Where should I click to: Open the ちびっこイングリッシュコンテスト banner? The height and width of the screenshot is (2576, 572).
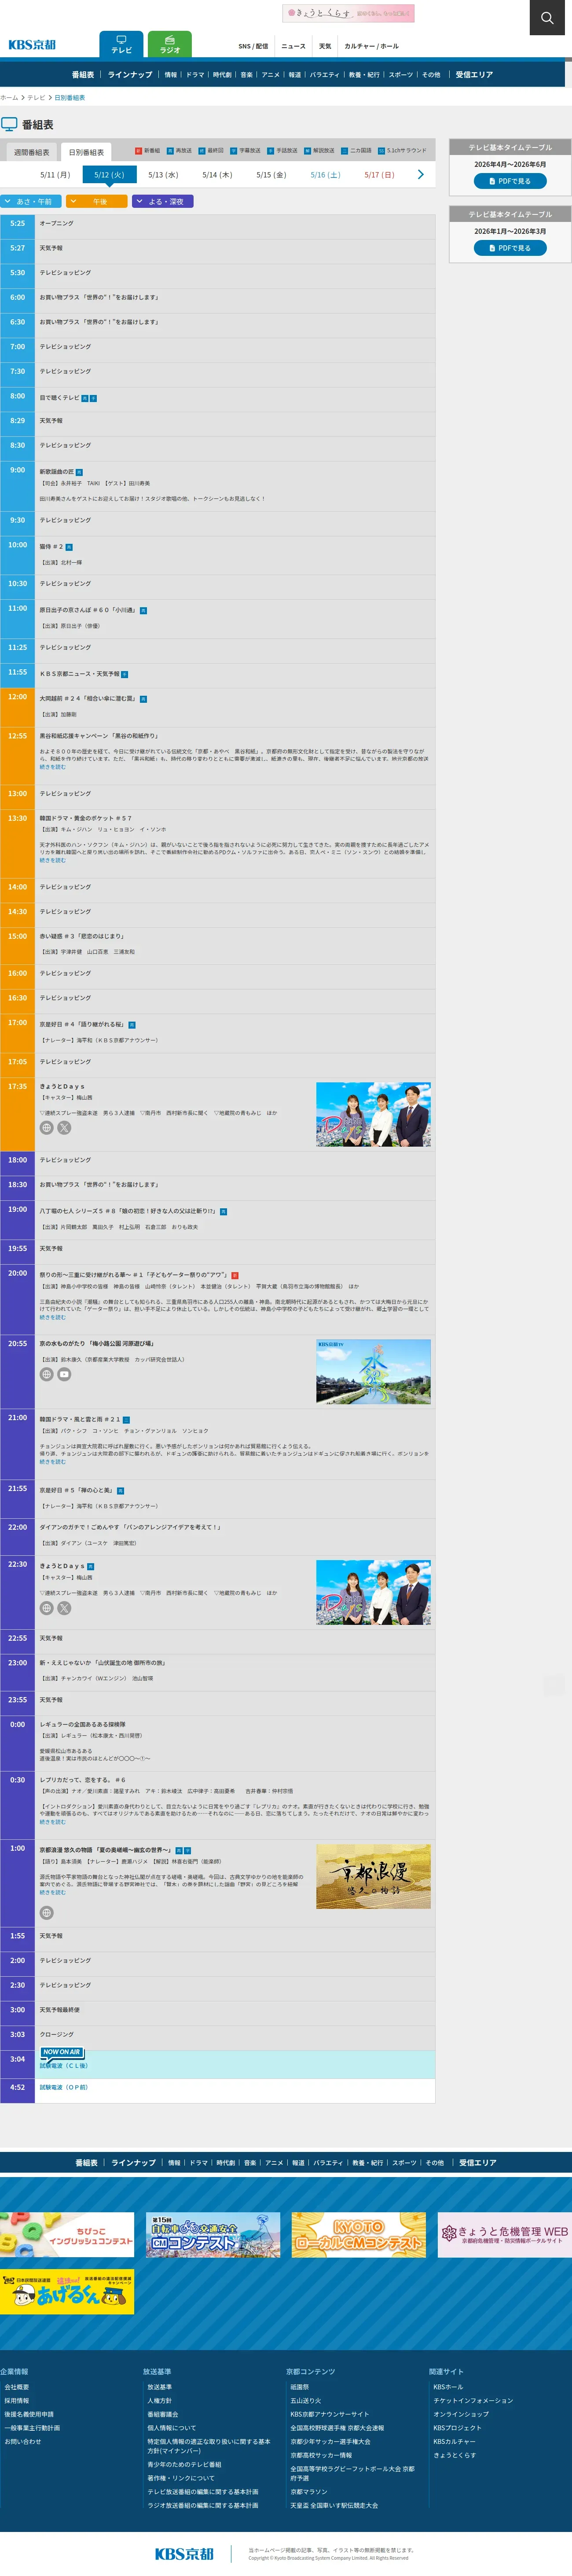tap(67, 2234)
